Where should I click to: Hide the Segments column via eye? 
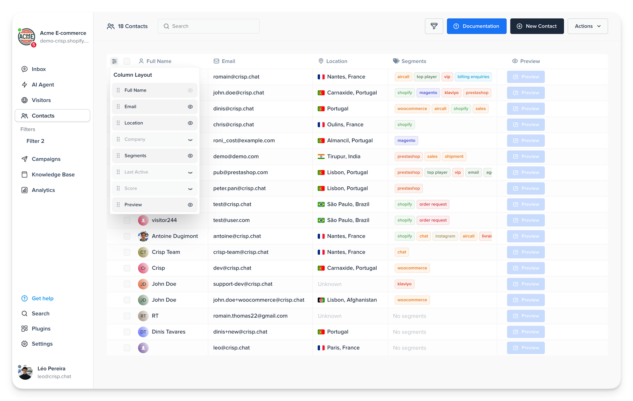[190, 156]
